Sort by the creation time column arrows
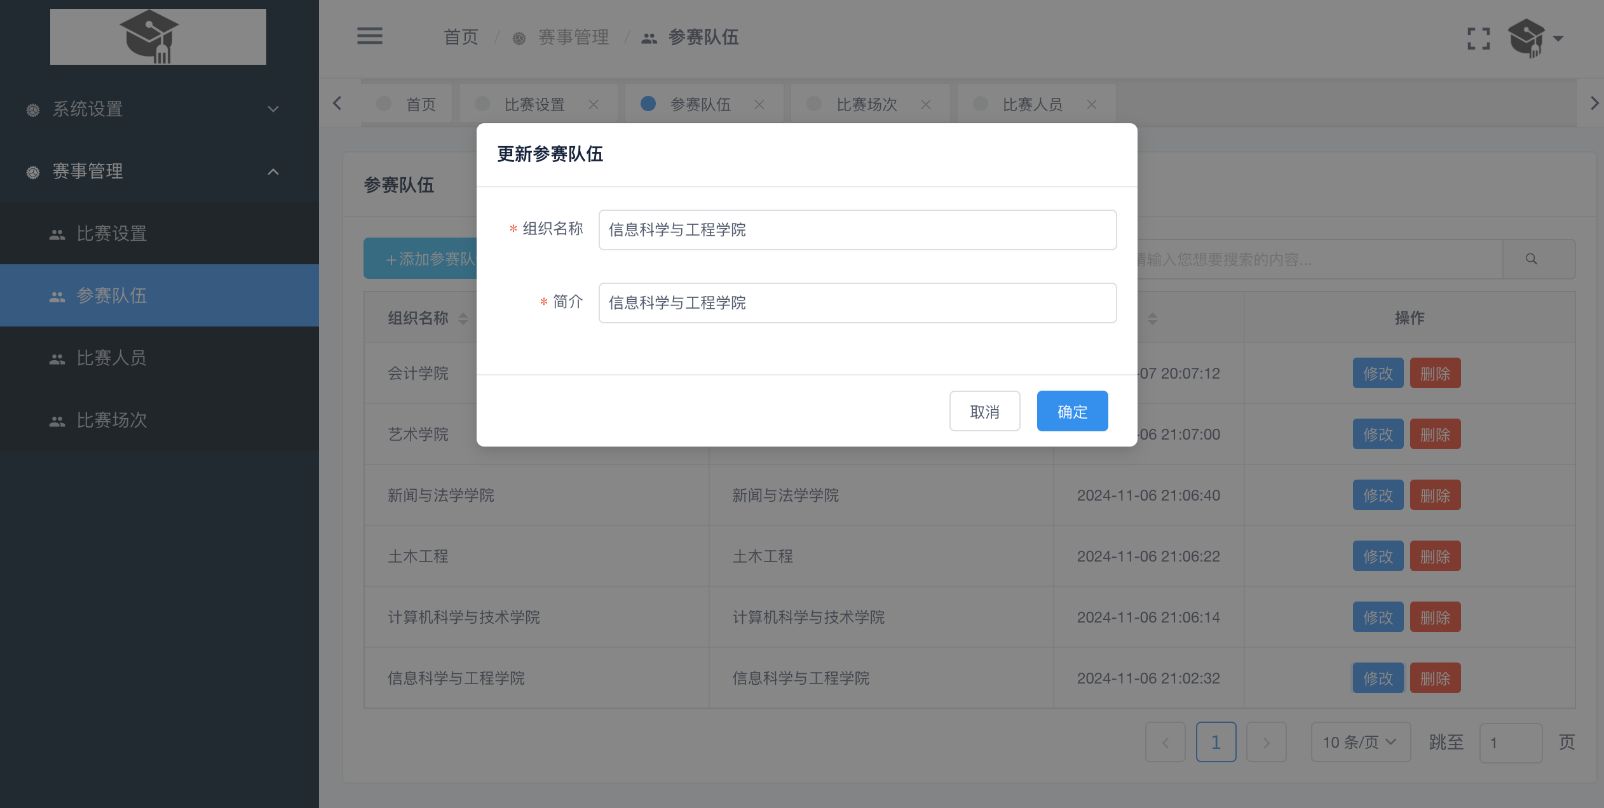Image resolution: width=1604 pixels, height=808 pixels. [x=1152, y=318]
